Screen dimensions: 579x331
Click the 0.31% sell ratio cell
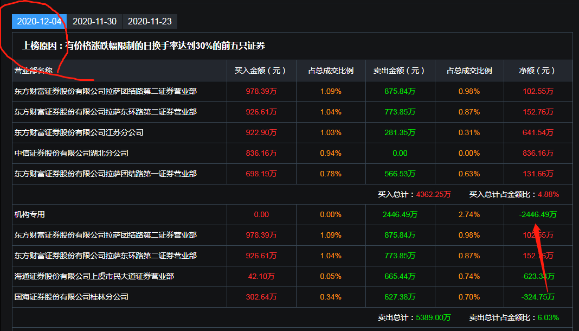[x=469, y=132]
